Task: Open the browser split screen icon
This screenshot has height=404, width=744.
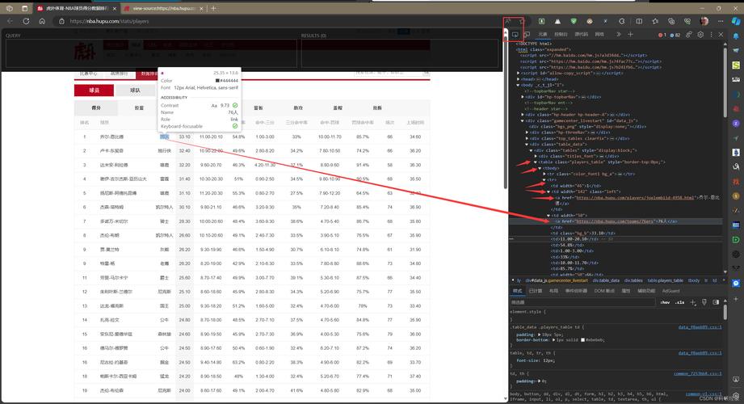Action: 639,21
